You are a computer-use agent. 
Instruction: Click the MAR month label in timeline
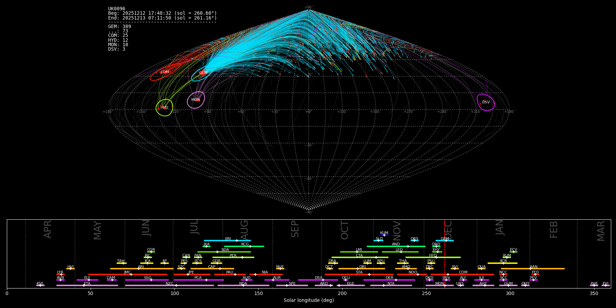[x=601, y=231]
